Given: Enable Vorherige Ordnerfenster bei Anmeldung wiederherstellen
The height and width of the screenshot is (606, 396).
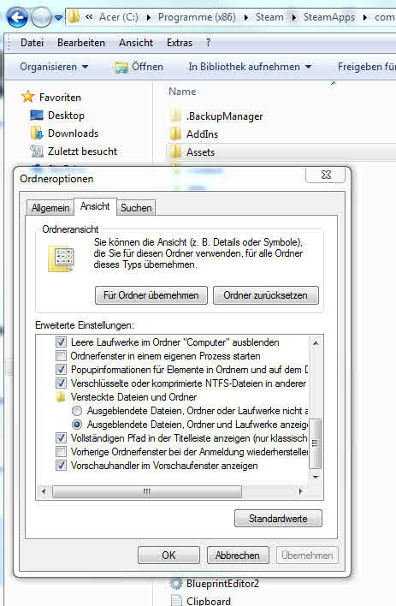Looking at the screenshot, I should (x=61, y=452).
